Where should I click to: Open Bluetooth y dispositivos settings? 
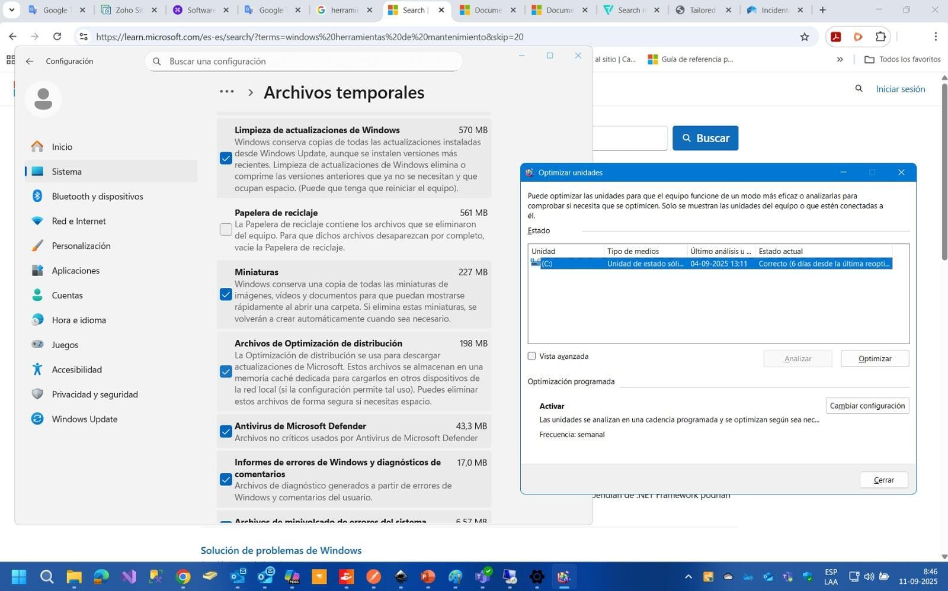coord(97,196)
